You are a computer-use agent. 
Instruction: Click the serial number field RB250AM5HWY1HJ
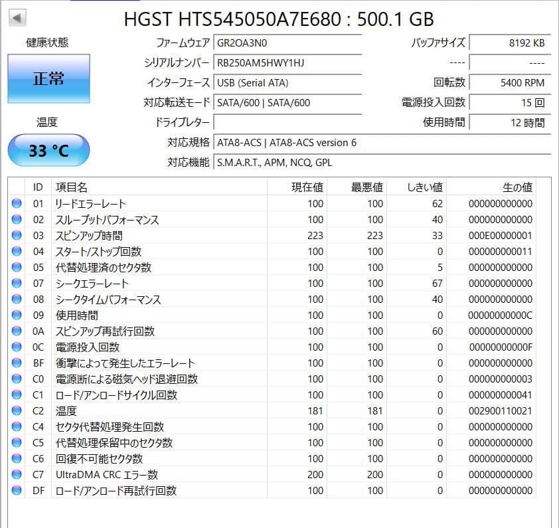tap(287, 63)
